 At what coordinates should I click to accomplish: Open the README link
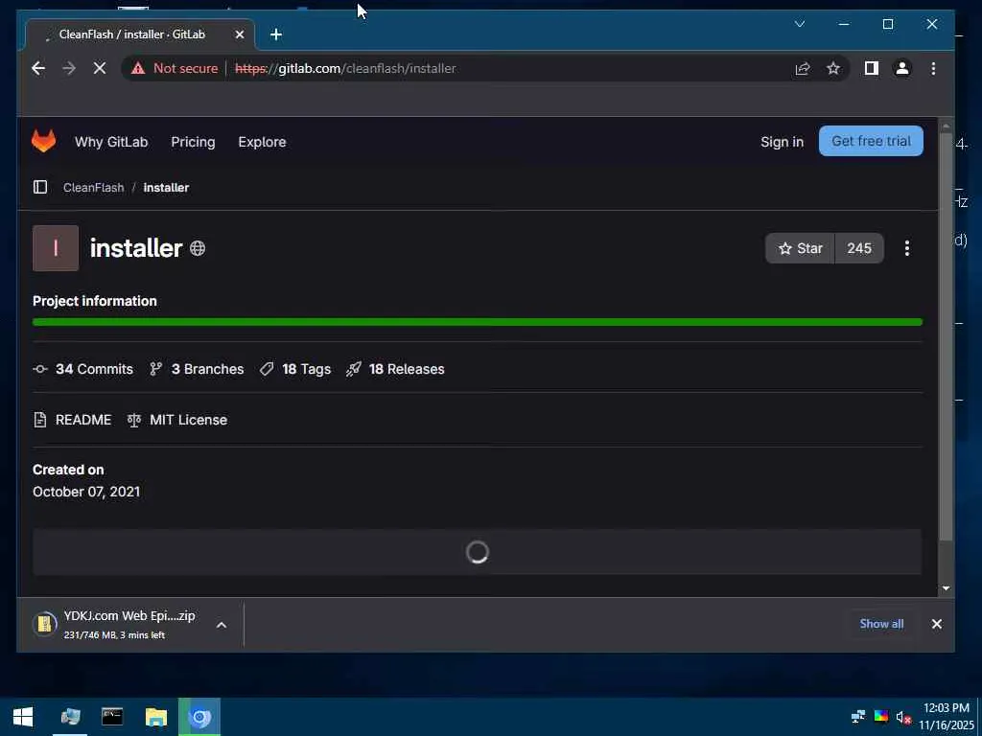tap(72, 420)
